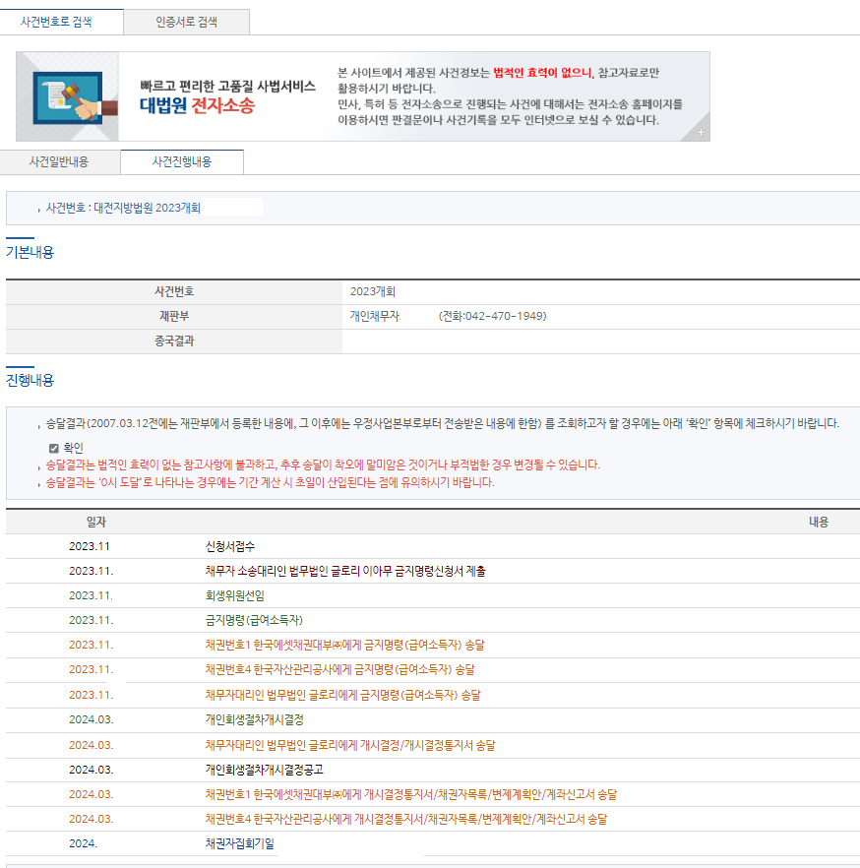The width and height of the screenshot is (860, 868).
Task: Select the 신청서접수 row
Action: (x=229, y=546)
